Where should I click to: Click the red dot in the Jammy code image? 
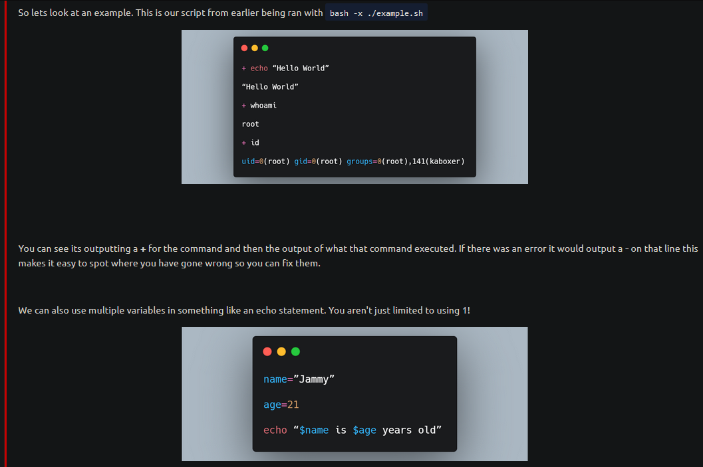[267, 351]
